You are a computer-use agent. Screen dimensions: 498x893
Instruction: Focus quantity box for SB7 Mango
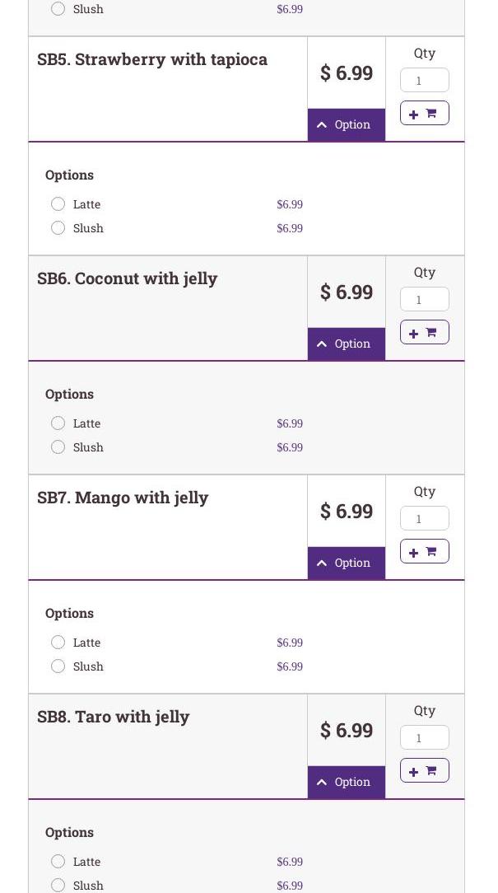coord(424,518)
